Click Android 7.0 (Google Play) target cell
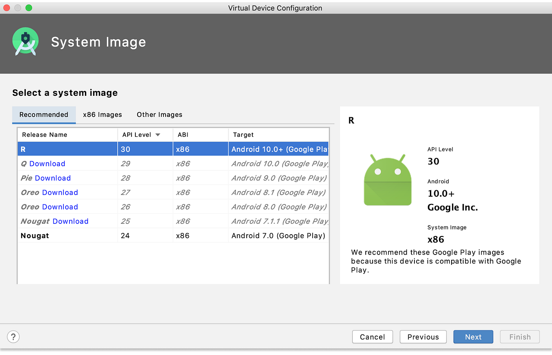Screen dimensions: 552x355 tap(278, 236)
